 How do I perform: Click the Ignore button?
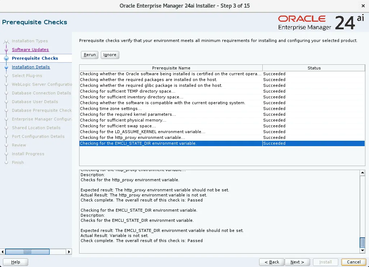pos(110,55)
